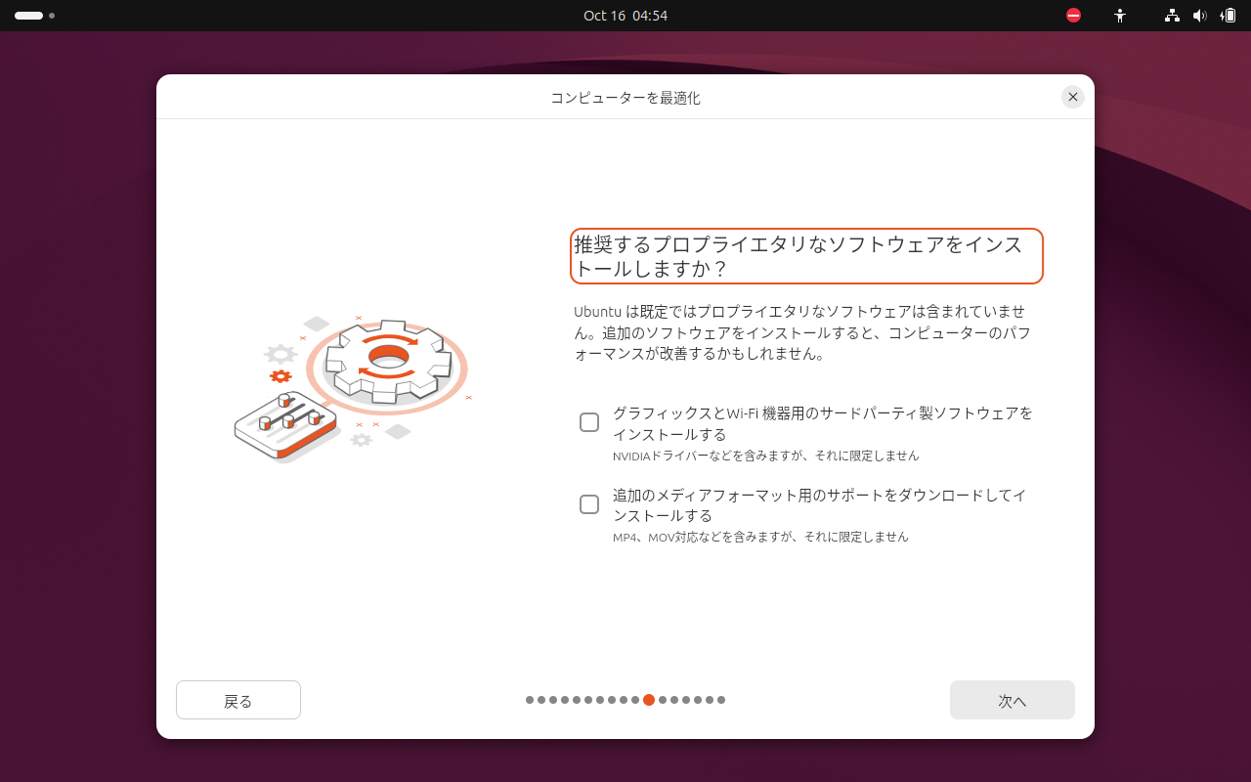Open the clock showing Oct 16 04:54
1251x782 pixels.
pos(625,16)
